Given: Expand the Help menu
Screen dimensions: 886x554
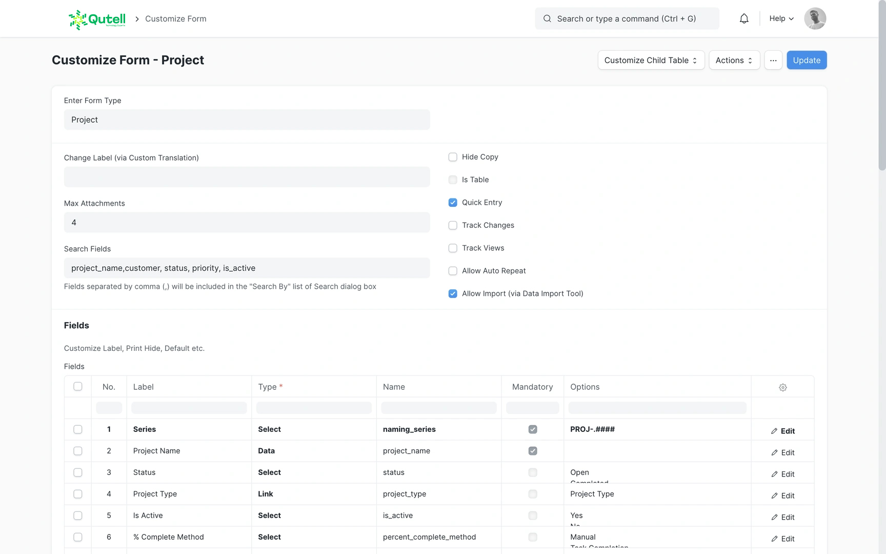Looking at the screenshot, I should coord(781,19).
